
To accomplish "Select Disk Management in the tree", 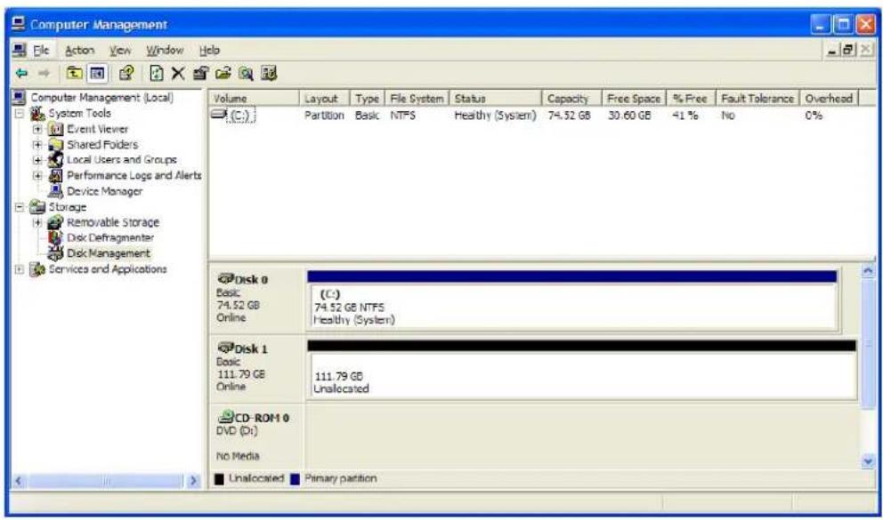I will click(x=108, y=253).
